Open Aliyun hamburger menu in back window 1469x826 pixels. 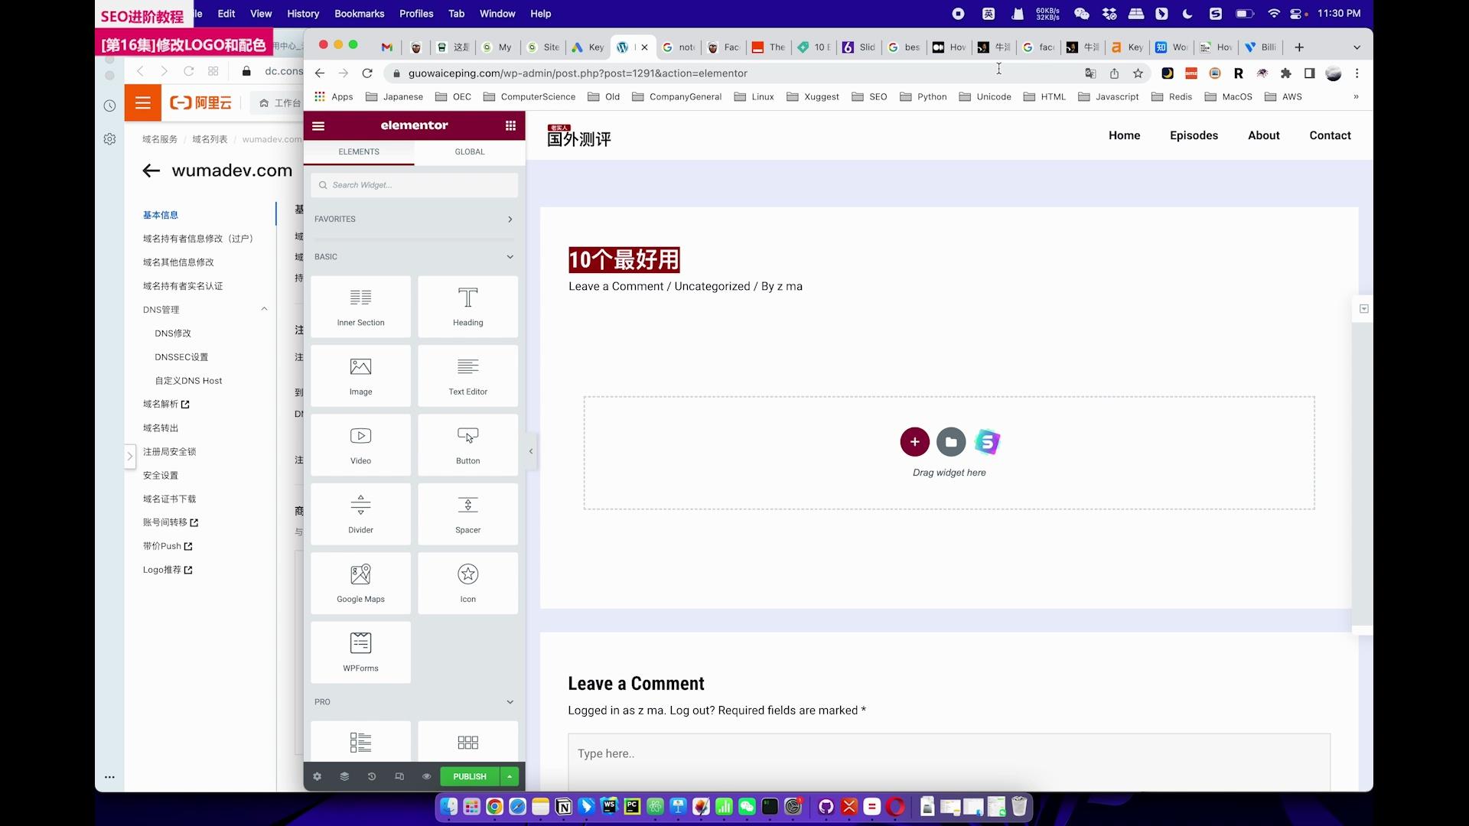pyautogui.click(x=143, y=102)
